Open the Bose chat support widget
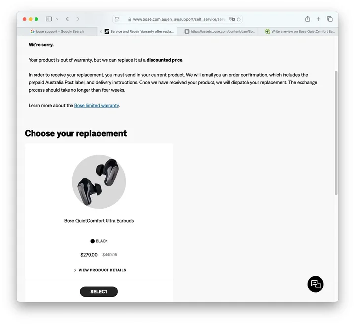The width and height of the screenshot is (355, 324). pos(316,284)
